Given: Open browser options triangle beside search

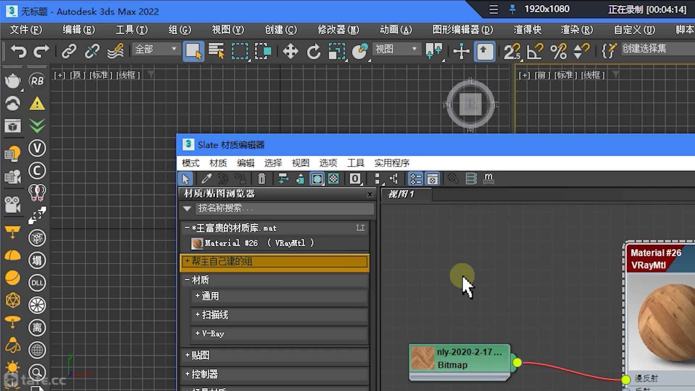Looking at the screenshot, I should [187, 209].
